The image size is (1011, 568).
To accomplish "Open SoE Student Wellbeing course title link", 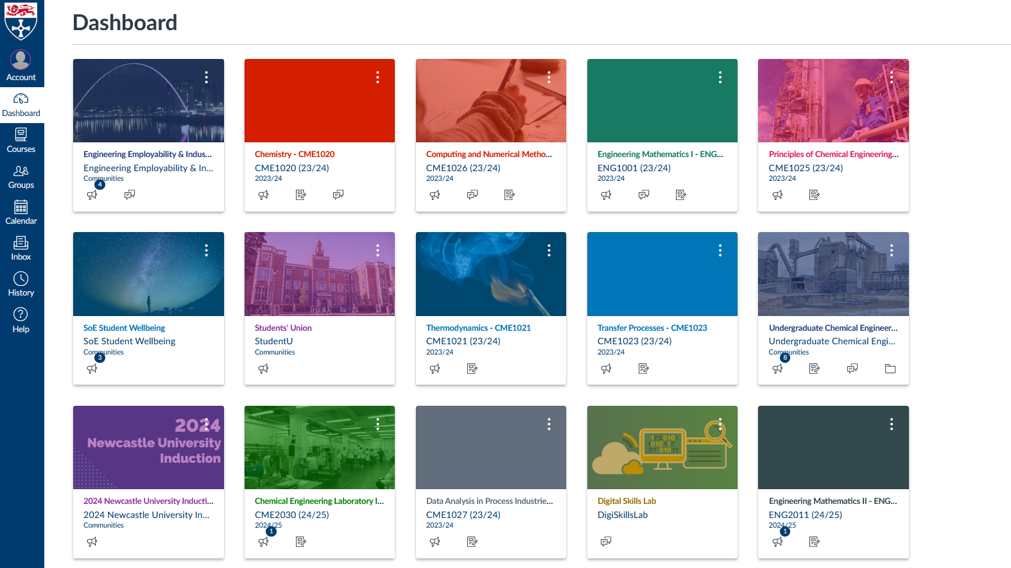I will [124, 328].
